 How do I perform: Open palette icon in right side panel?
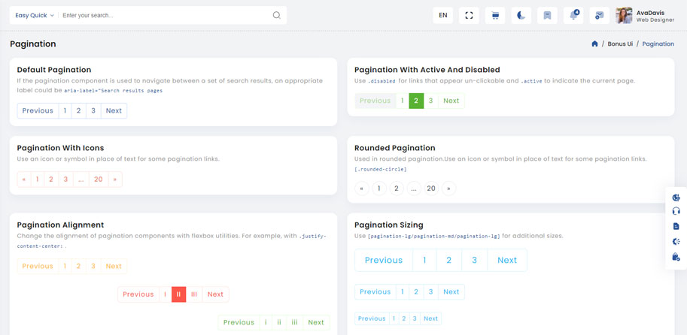(676, 198)
